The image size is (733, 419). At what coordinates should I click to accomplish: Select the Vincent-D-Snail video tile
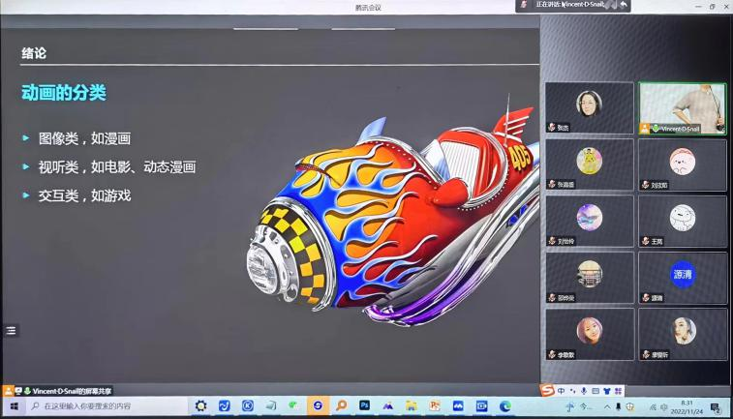(x=683, y=107)
